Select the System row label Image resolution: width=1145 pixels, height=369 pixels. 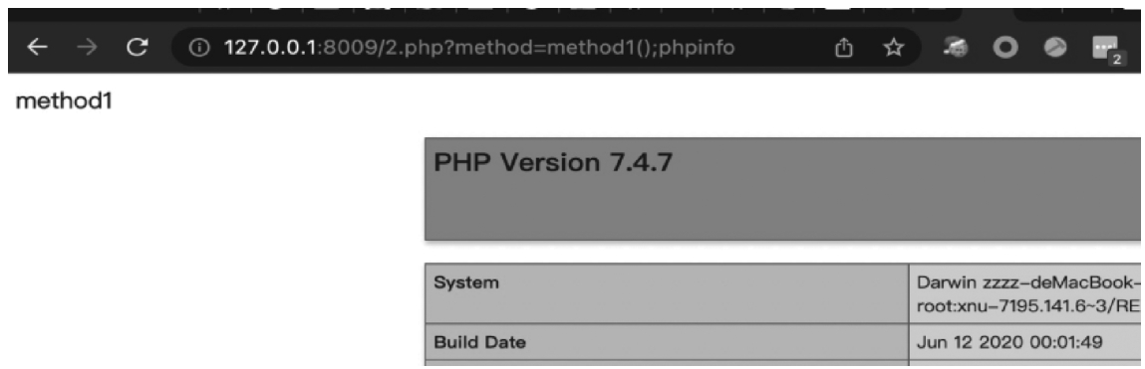tap(466, 282)
